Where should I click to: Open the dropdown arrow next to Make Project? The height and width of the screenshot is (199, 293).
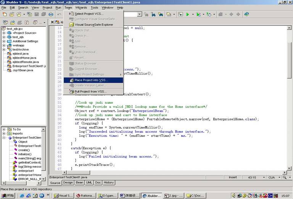coord(174,14)
